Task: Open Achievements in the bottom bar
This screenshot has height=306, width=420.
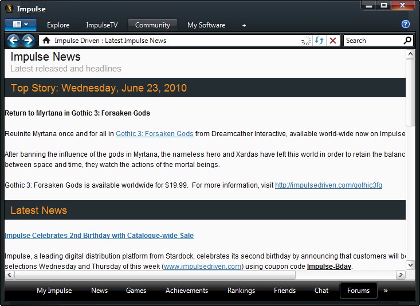Action: pyautogui.click(x=187, y=291)
